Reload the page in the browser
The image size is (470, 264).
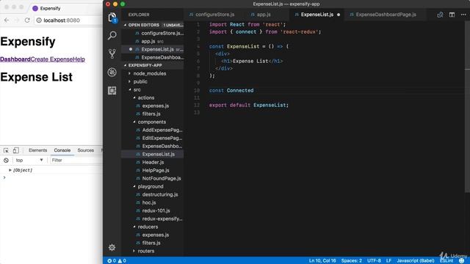[x=27, y=20]
